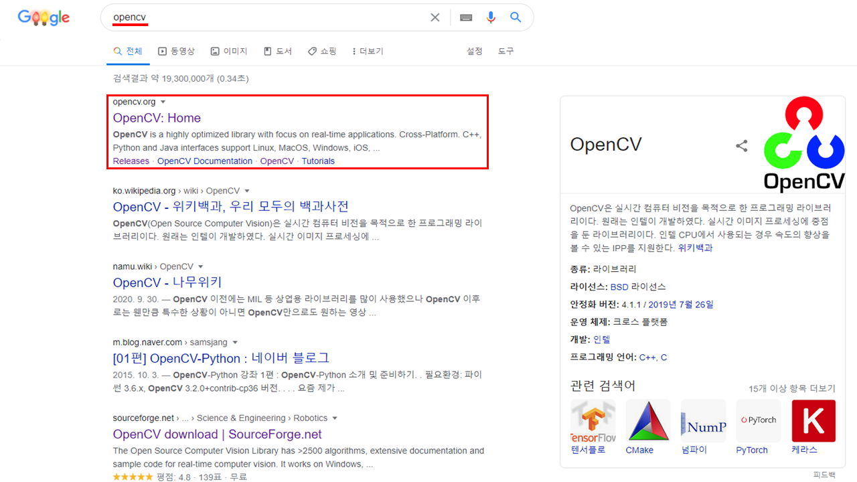Click the OpenCV logo image

[804, 144]
